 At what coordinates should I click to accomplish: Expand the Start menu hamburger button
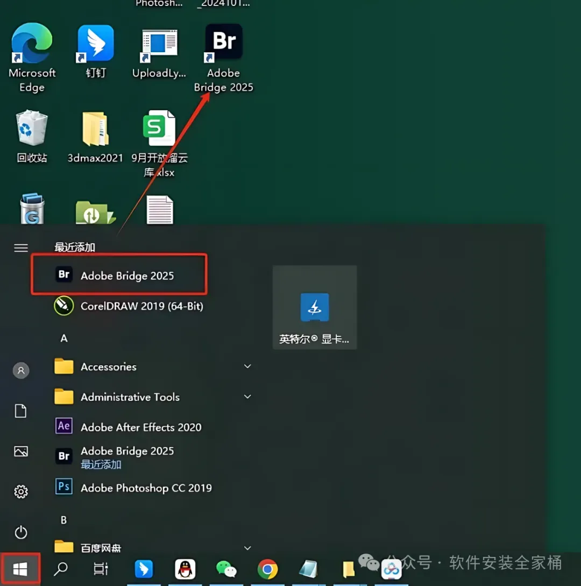[x=21, y=248]
